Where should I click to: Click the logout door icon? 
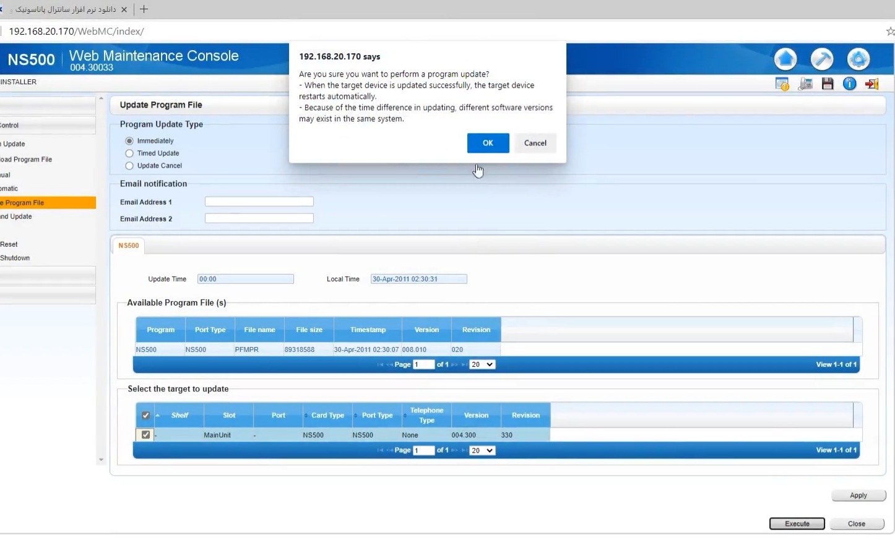tap(872, 84)
